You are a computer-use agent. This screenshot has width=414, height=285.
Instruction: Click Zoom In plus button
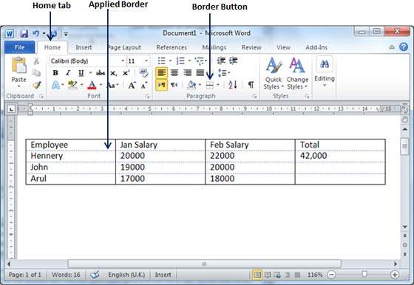point(395,275)
